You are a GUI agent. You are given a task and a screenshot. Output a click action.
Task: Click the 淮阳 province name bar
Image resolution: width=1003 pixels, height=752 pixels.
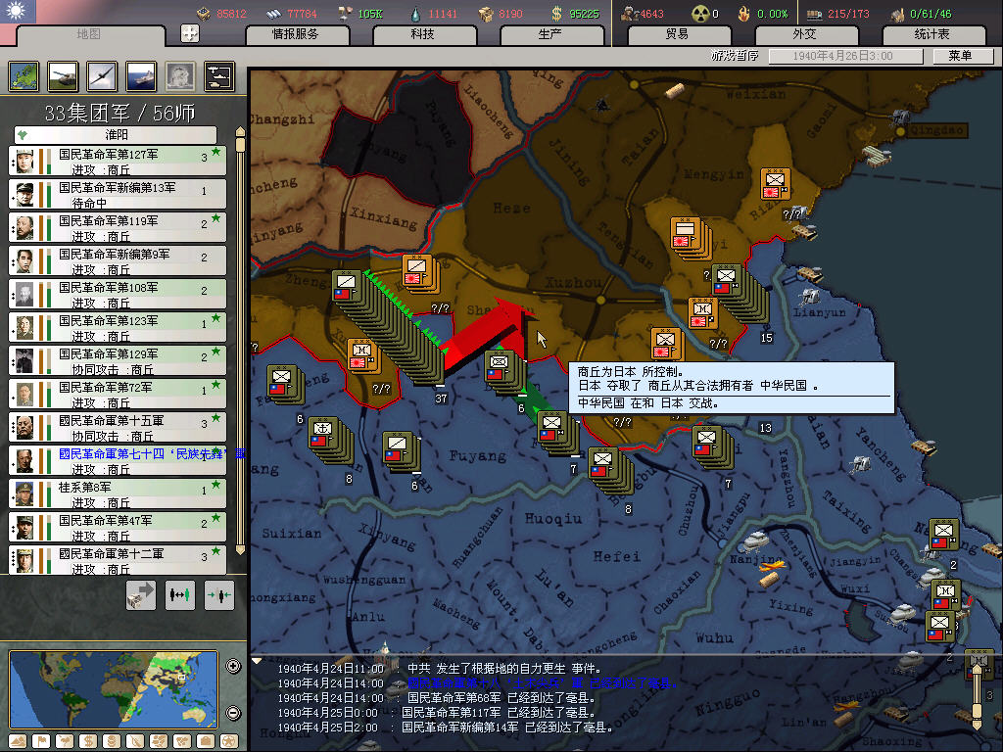click(116, 135)
